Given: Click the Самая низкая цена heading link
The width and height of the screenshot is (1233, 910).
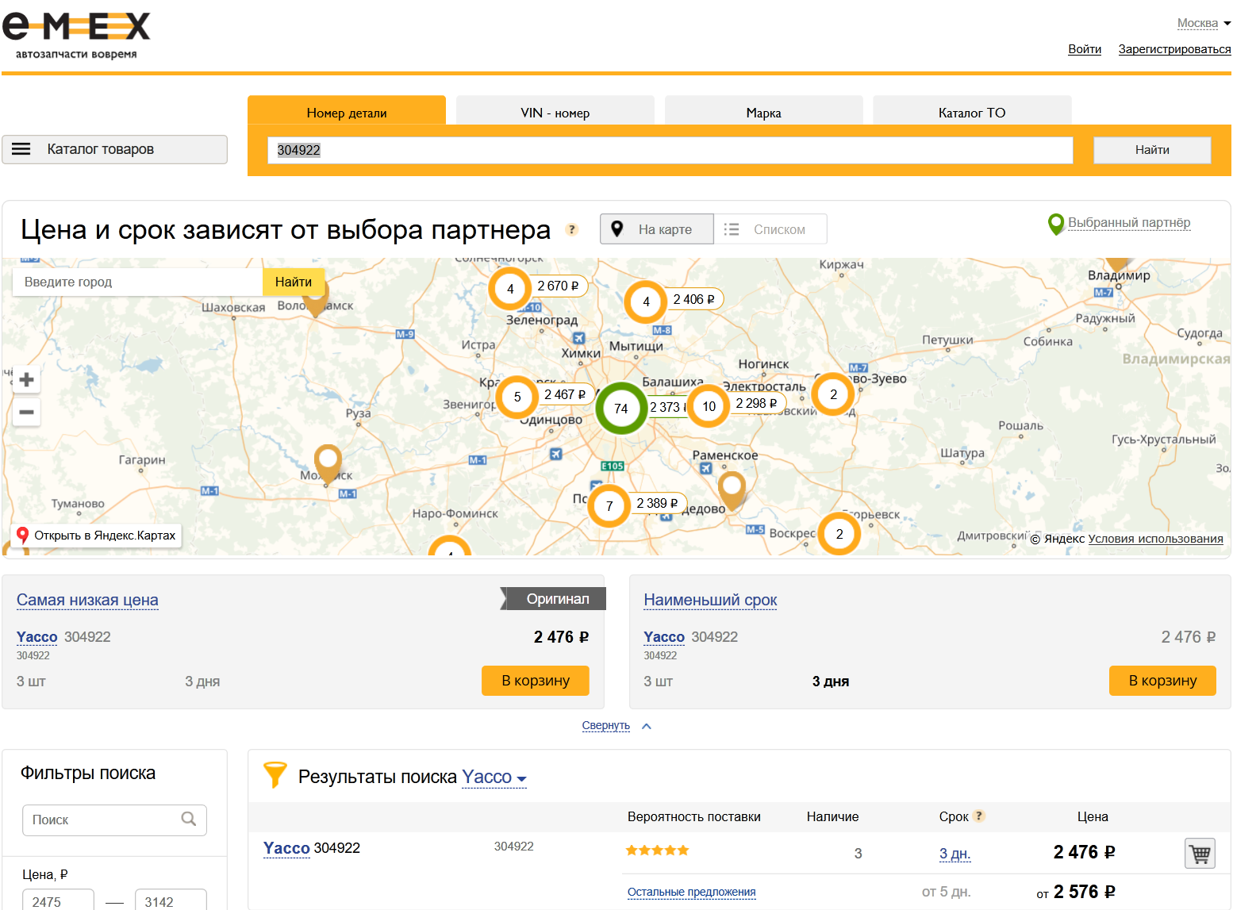Looking at the screenshot, I should [x=87, y=600].
